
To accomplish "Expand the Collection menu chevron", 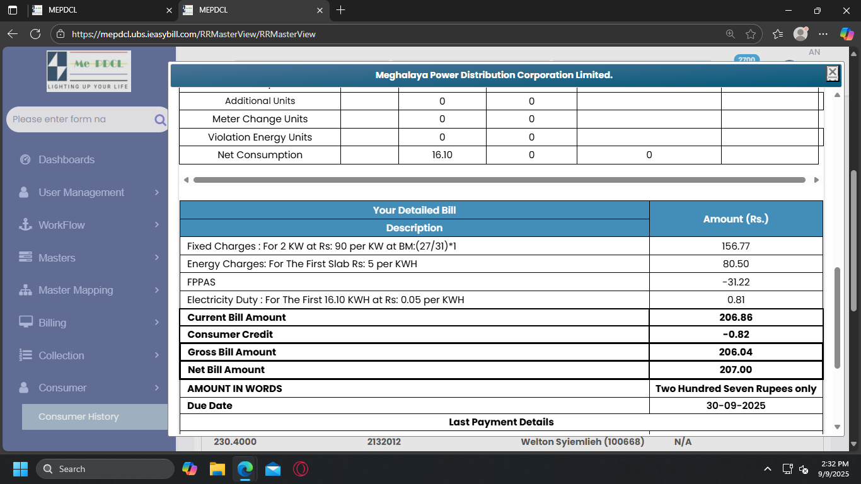I will pos(157,355).
